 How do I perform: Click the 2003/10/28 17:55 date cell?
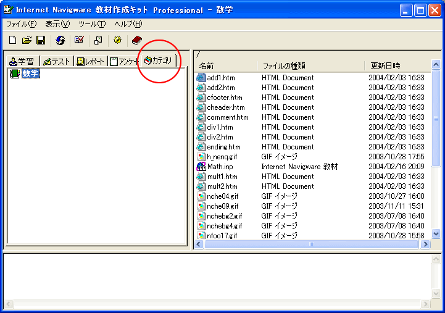click(x=396, y=157)
